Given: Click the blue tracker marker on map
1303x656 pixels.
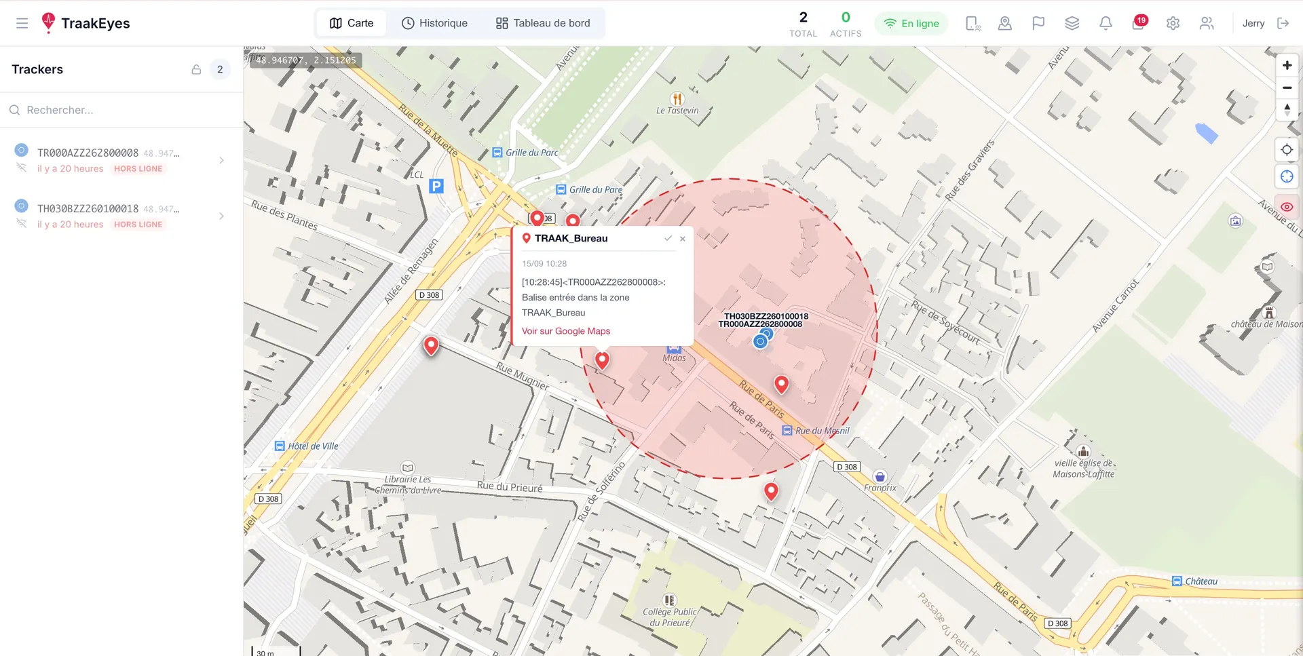Looking at the screenshot, I should [x=760, y=341].
